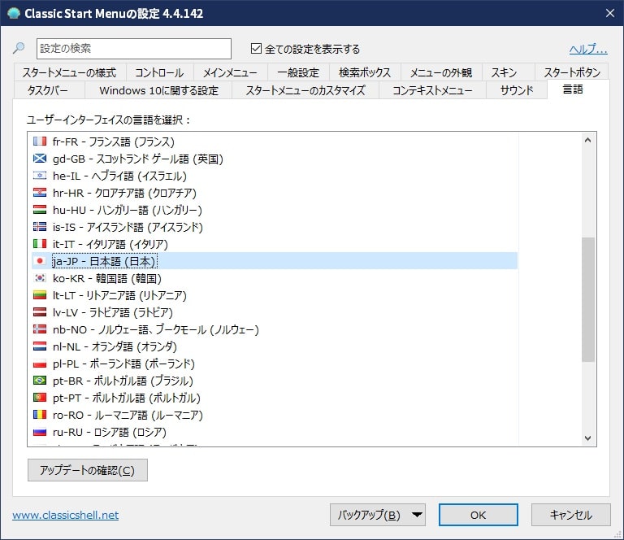The image size is (624, 540).
Task: Click the アップデートの確認 button
Action: tap(88, 470)
